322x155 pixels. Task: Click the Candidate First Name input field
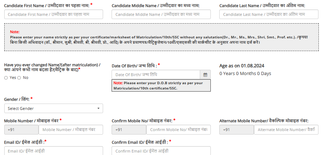click(x=53, y=14)
